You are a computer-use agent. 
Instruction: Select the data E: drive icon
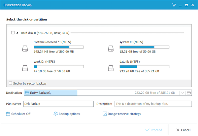(x=111, y=68)
